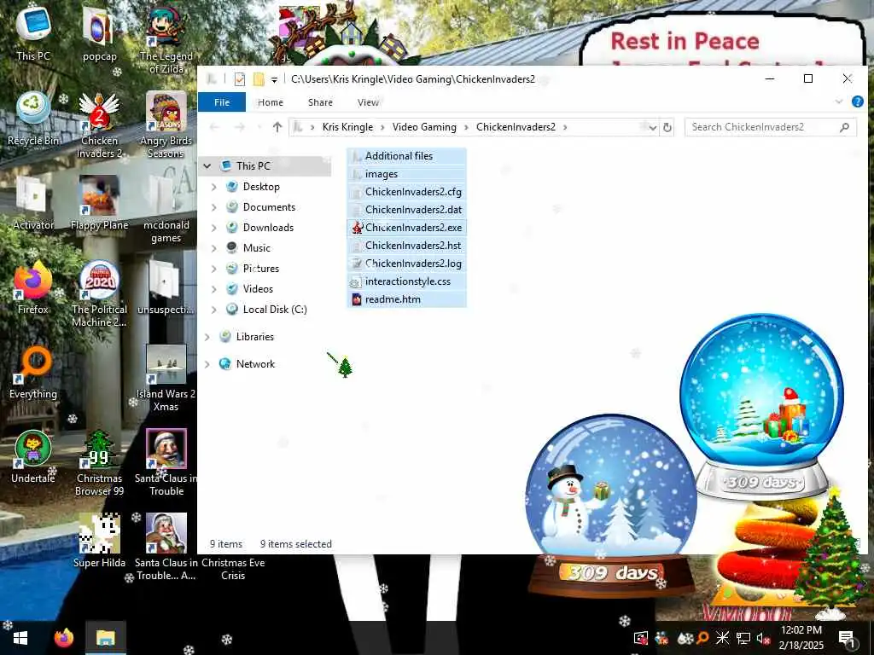Launch Chicken Invaders 2 desktop shortcut

pos(99,125)
